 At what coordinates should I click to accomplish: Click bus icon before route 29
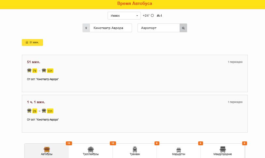(x=29, y=111)
